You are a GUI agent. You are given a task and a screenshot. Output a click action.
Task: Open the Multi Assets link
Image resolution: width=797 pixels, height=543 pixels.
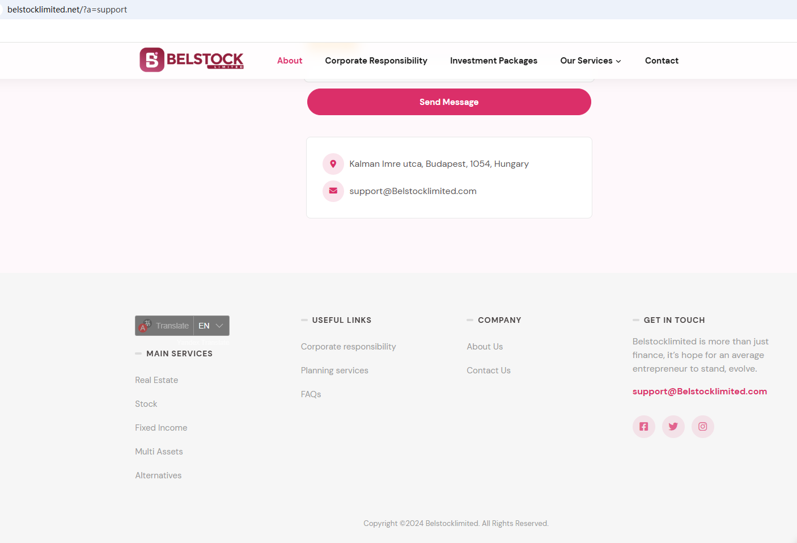pos(159,452)
